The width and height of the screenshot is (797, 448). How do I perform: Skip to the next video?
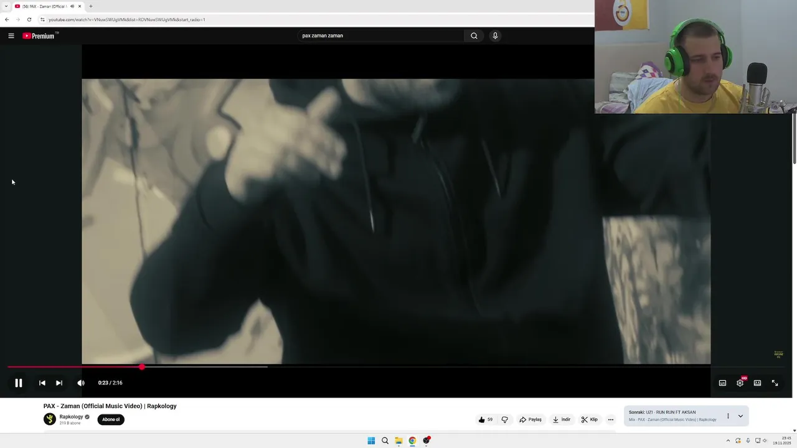[59, 383]
